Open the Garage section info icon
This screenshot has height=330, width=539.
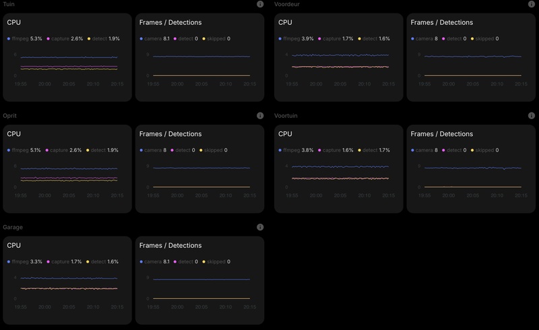coord(260,228)
